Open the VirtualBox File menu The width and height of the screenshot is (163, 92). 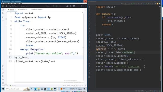click(2, 3)
